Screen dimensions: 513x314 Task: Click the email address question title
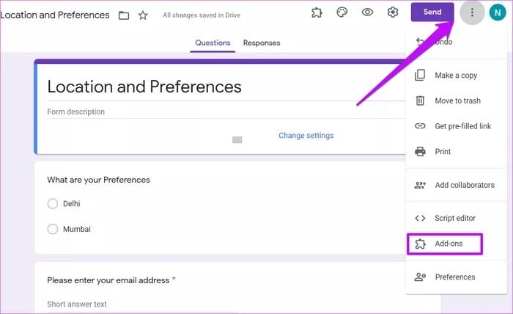[x=108, y=280]
